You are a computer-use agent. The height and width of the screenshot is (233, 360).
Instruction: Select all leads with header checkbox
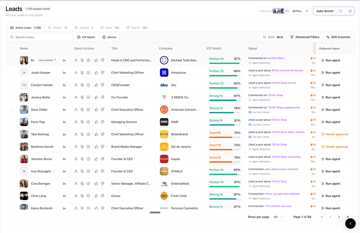(x=11, y=48)
